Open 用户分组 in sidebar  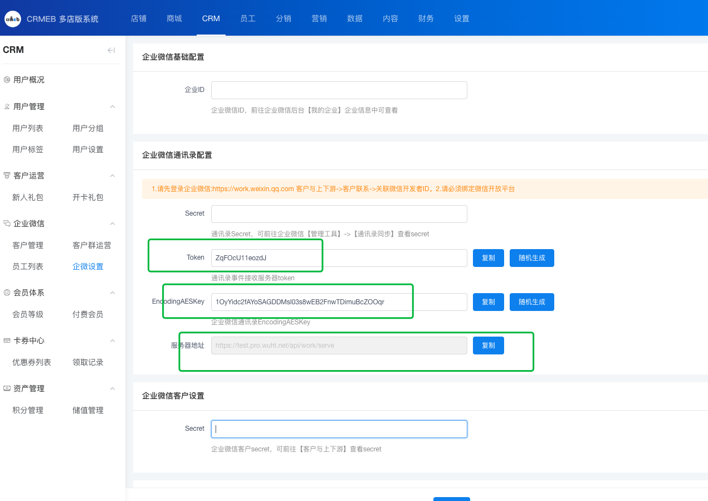[88, 128]
